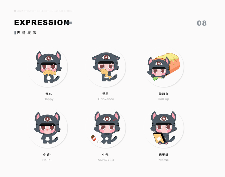Click the page number 08
225x177 pixels.
202,23
